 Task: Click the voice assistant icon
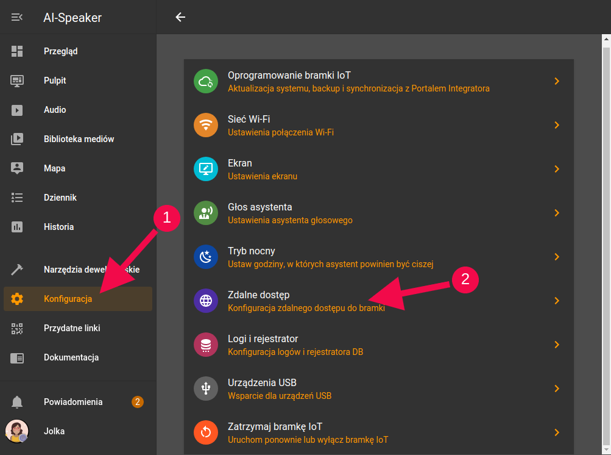point(206,213)
